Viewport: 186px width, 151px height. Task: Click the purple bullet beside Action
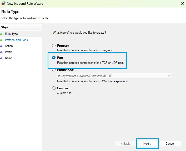coord(1,46)
